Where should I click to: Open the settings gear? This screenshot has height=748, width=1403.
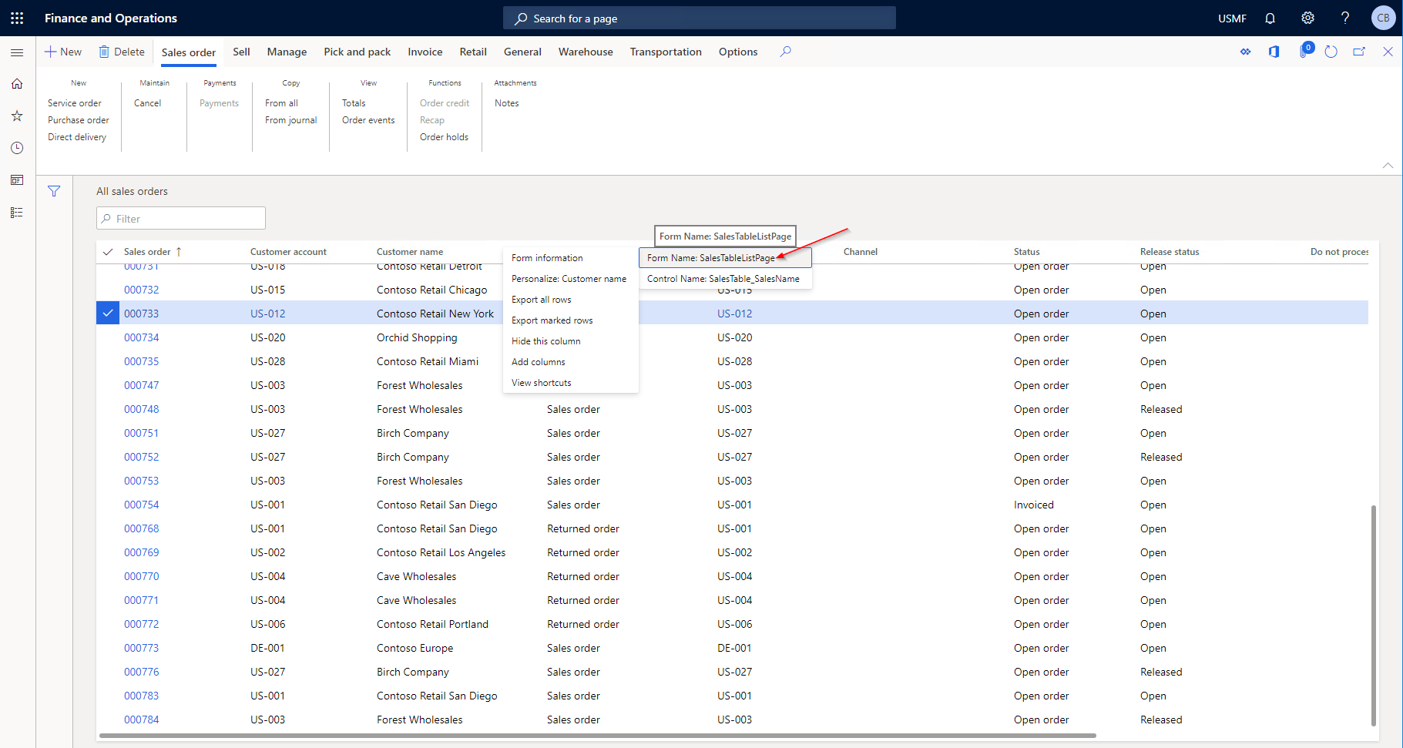pos(1307,18)
